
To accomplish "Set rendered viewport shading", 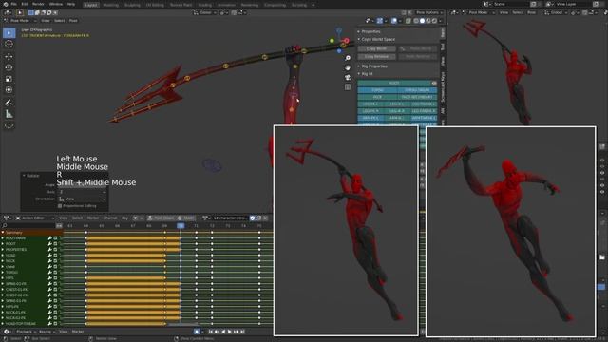I will point(435,21).
